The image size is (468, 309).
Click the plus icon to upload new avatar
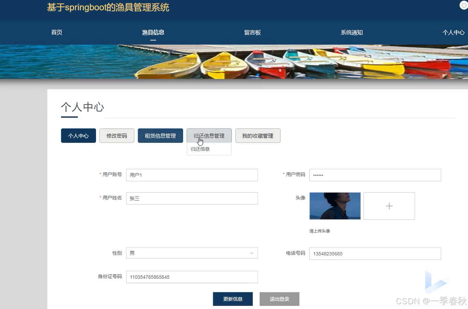[389, 206]
